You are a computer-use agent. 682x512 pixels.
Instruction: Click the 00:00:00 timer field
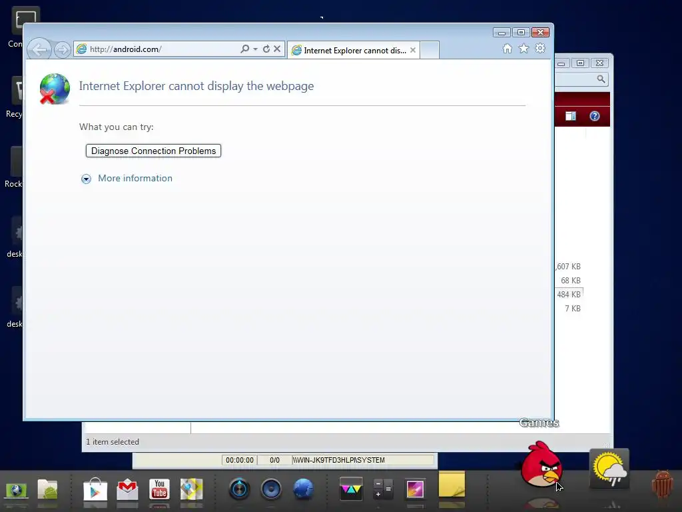coord(240,460)
